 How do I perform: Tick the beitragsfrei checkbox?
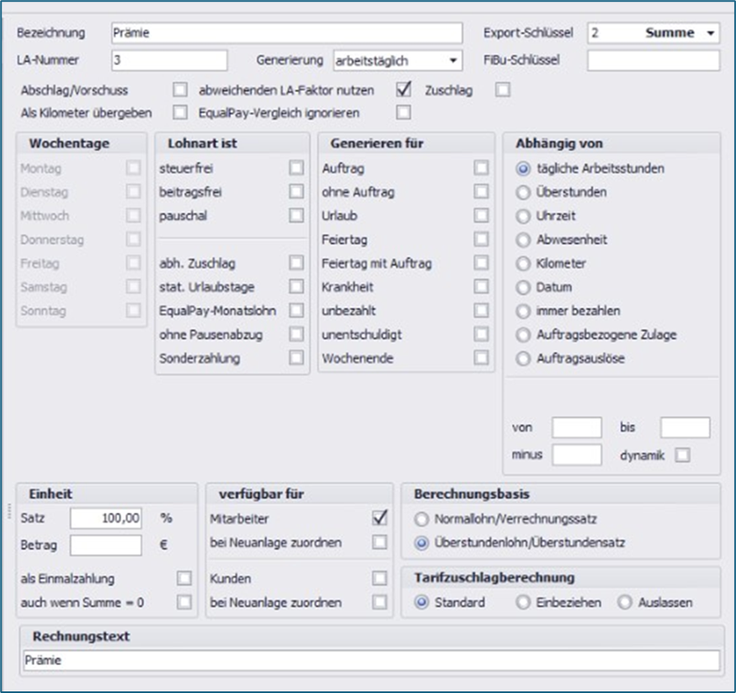tap(296, 191)
